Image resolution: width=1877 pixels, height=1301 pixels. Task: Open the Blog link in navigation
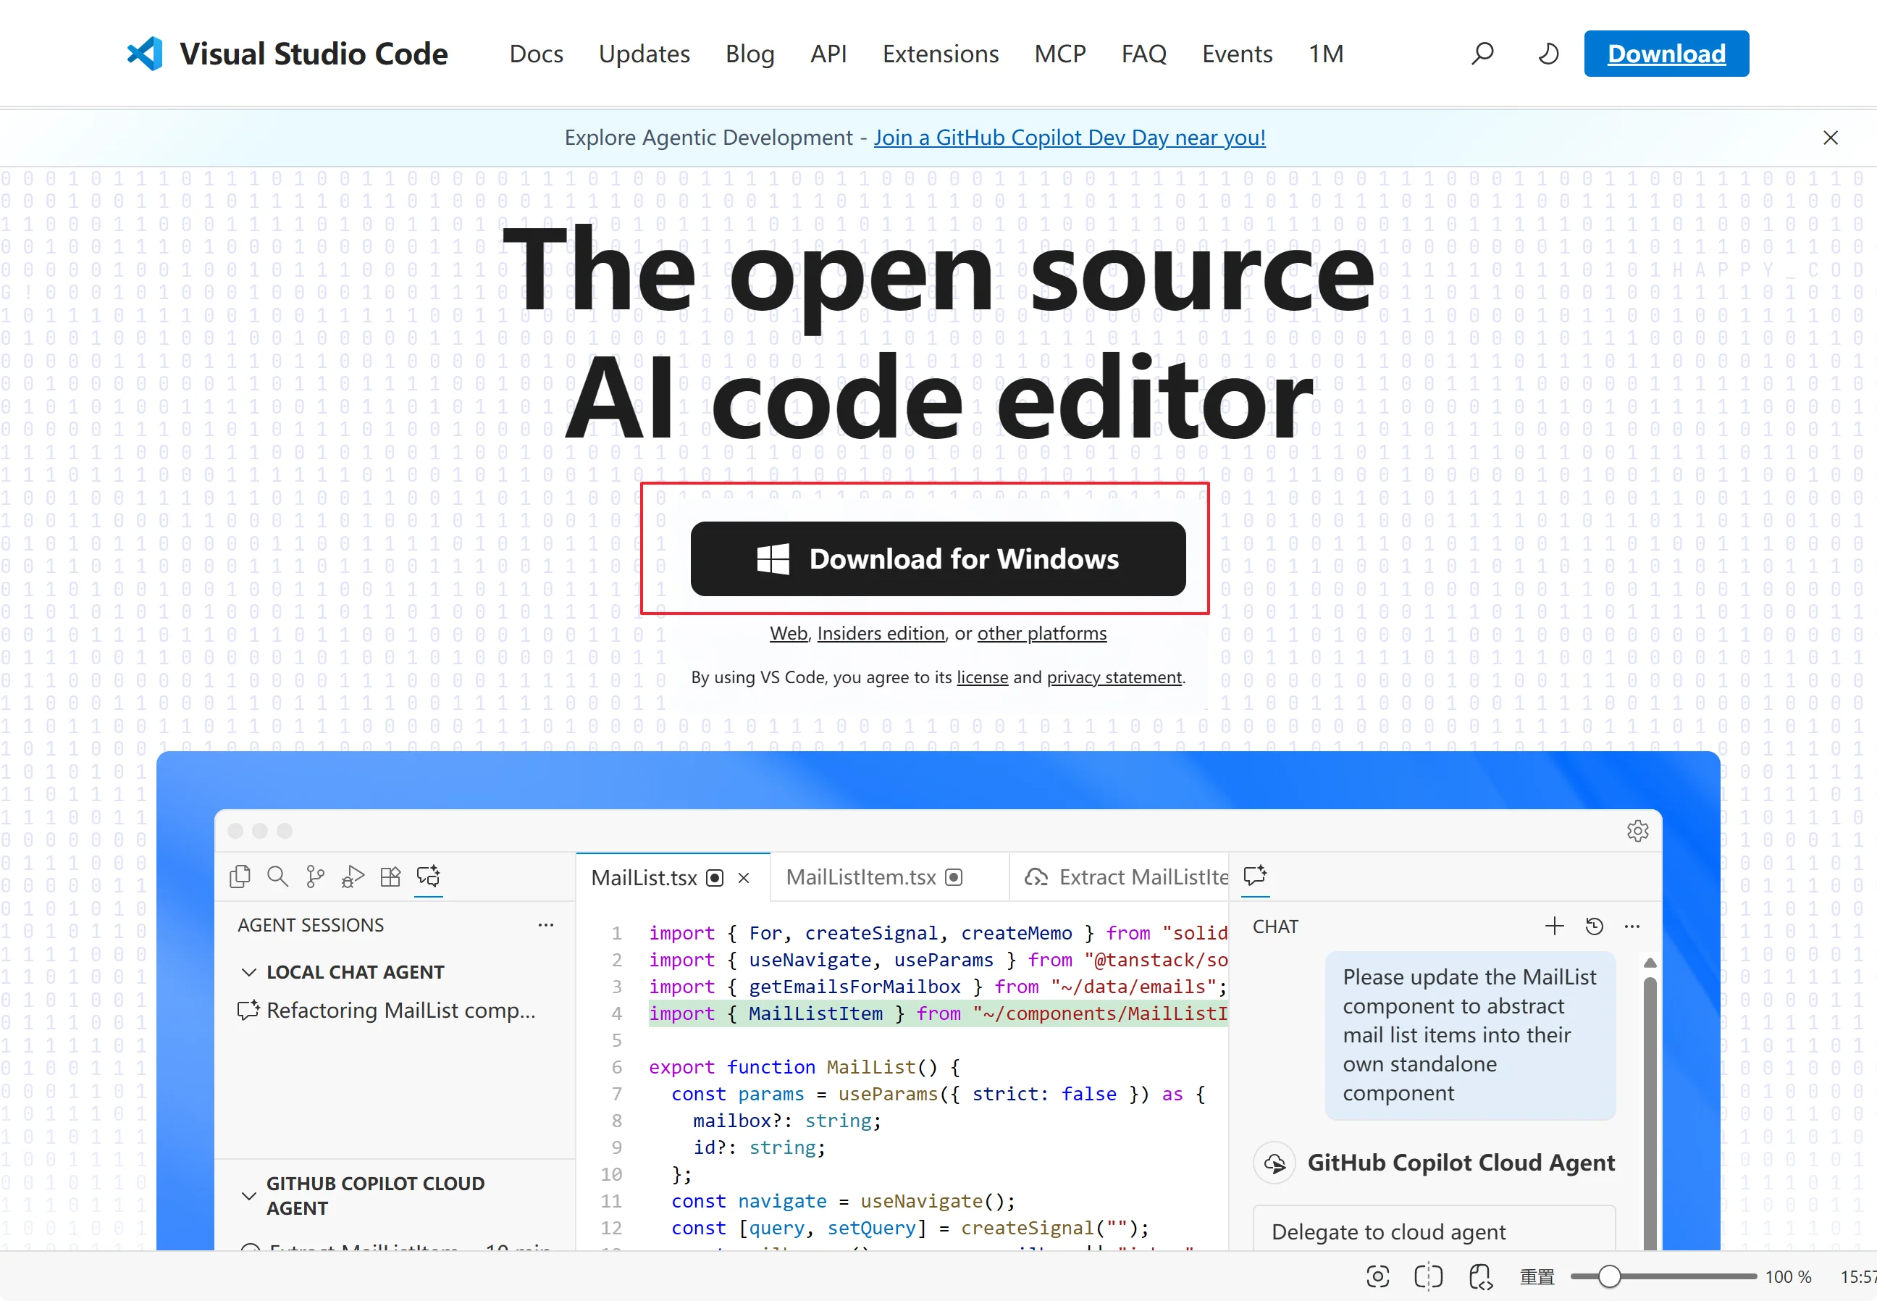750,54
